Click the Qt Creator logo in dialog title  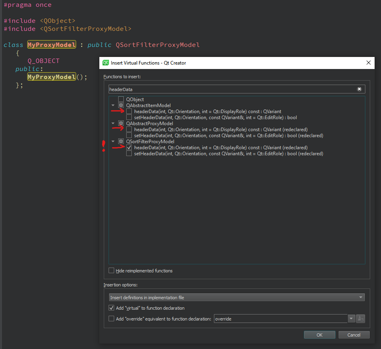[x=106, y=63]
